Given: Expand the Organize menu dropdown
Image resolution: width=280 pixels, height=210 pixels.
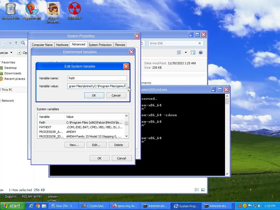Looking at the screenshot, I should click(11, 52).
